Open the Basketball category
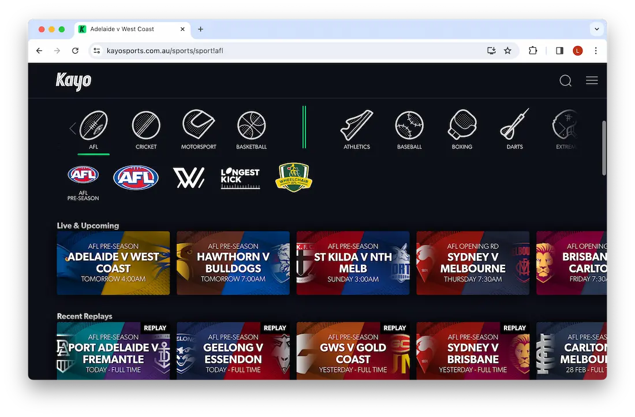The image size is (635, 417). pos(251,130)
